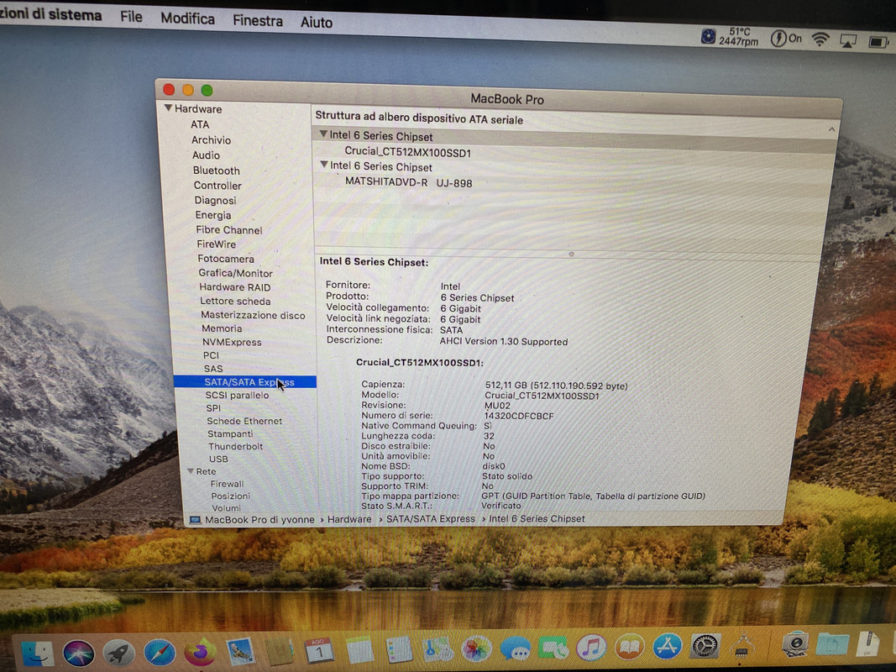Viewport: 896px width, 672px height.
Task: Open Maps icon in the Dock
Action: pyautogui.click(x=438, y=649)
